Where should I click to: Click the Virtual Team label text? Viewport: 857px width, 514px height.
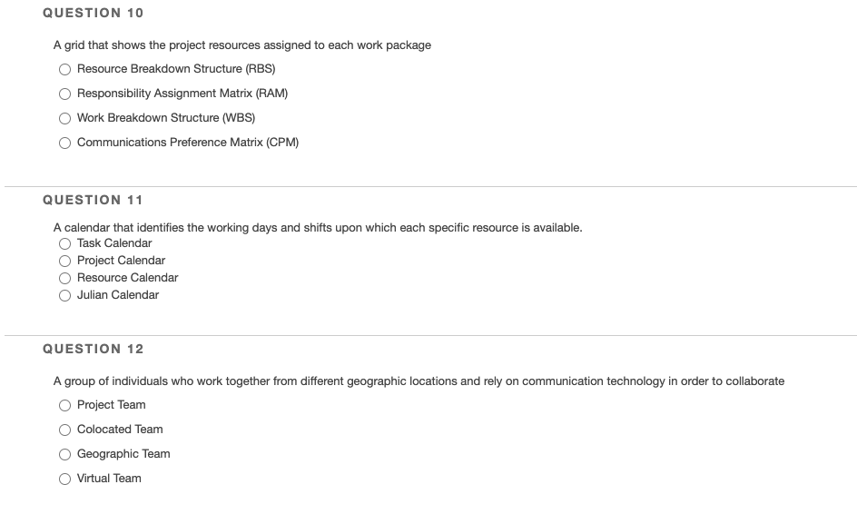tap(109, 479)
